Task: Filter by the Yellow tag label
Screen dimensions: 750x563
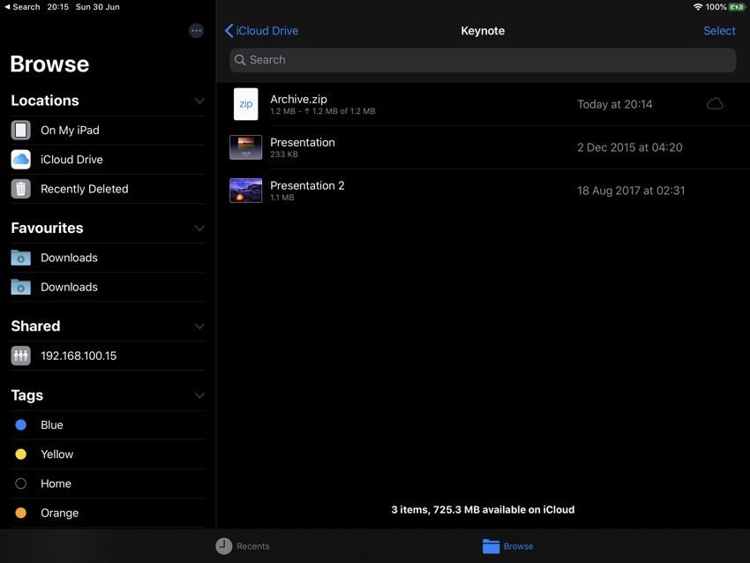Action: click(x=57, y=454)
